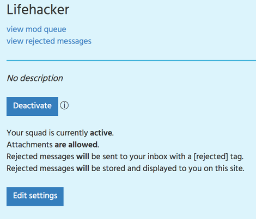Click the Attachments status line
The image size is (256, 219).
(x=53, y=145)
